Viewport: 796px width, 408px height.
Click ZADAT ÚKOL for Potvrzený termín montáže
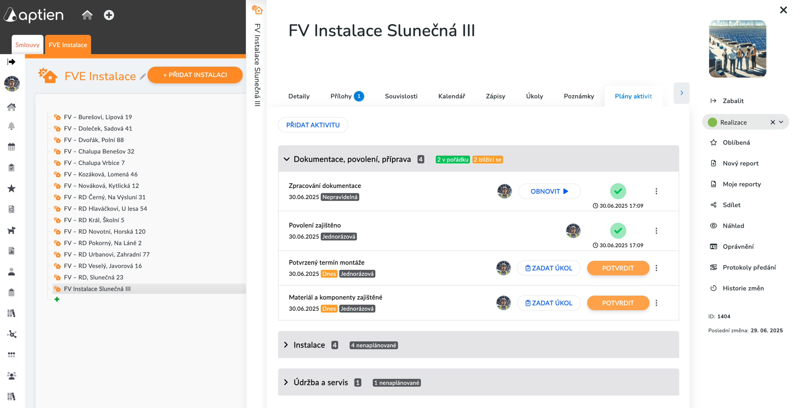(549, 268)
